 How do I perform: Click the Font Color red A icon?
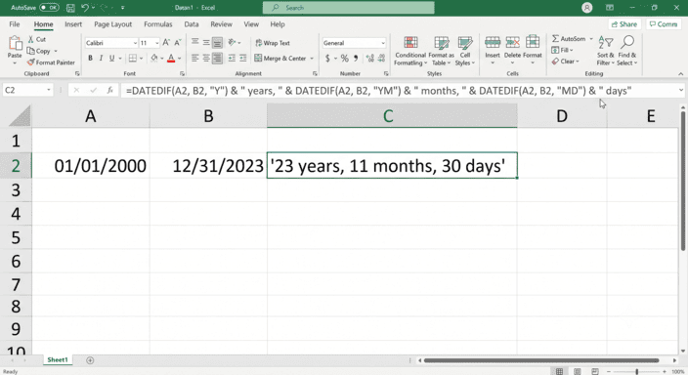pyautogui.click(x=171, y=58)
